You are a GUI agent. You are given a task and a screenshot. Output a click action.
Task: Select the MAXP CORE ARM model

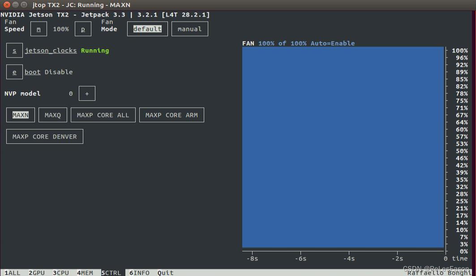pos(172,115)
